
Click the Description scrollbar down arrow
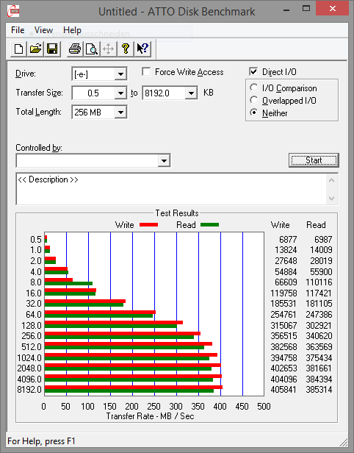pos(331,199)
